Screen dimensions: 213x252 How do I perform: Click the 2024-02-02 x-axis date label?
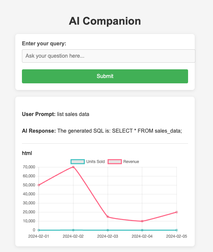point(73,236)
